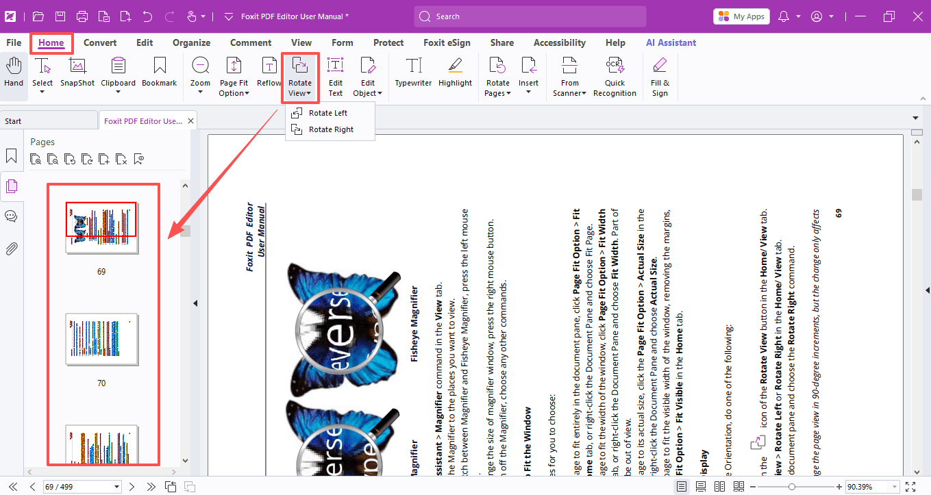This screenshot has height=495, width=931.
Task: Open the Zoom dropdown in ribbon
Action: click(x=200, y=92)
